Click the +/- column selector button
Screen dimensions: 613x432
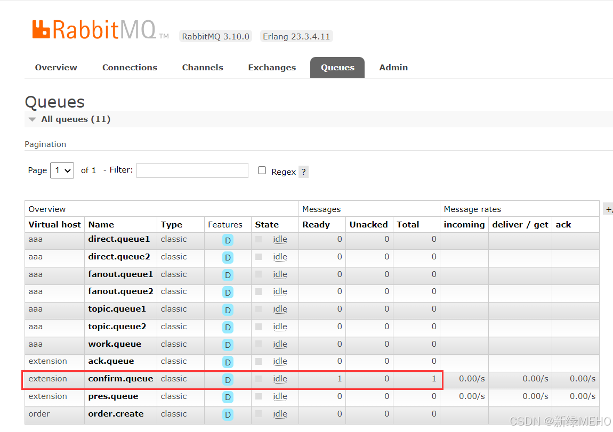[x=608, y=209]
